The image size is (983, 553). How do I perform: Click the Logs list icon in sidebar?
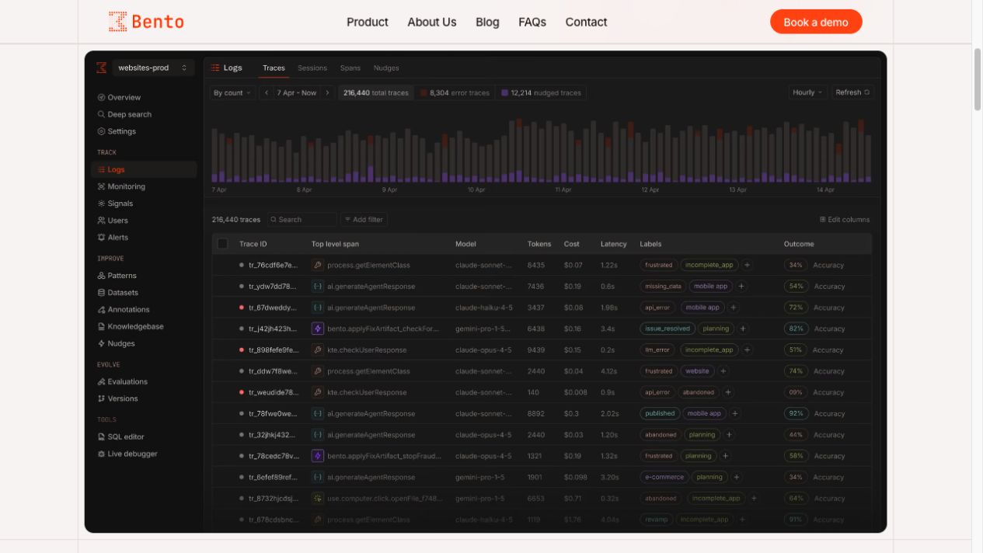101,169
